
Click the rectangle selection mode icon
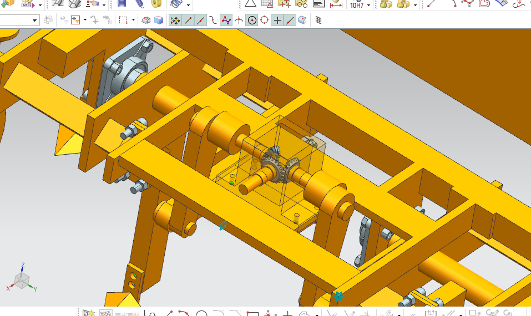point(123,21)
